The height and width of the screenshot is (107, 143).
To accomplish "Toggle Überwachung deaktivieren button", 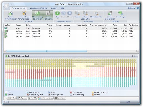I will click(x=37, y=15).
